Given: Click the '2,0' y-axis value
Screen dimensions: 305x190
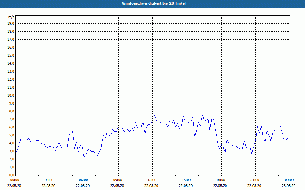Looking at the screenshot, I should (x=11, y=159).
